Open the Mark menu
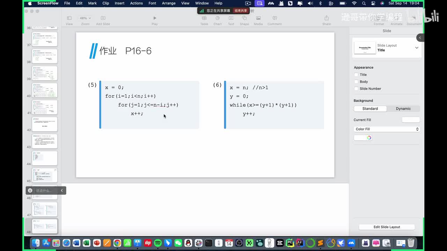This screenshot has width=447, height=251. point(93,3)
